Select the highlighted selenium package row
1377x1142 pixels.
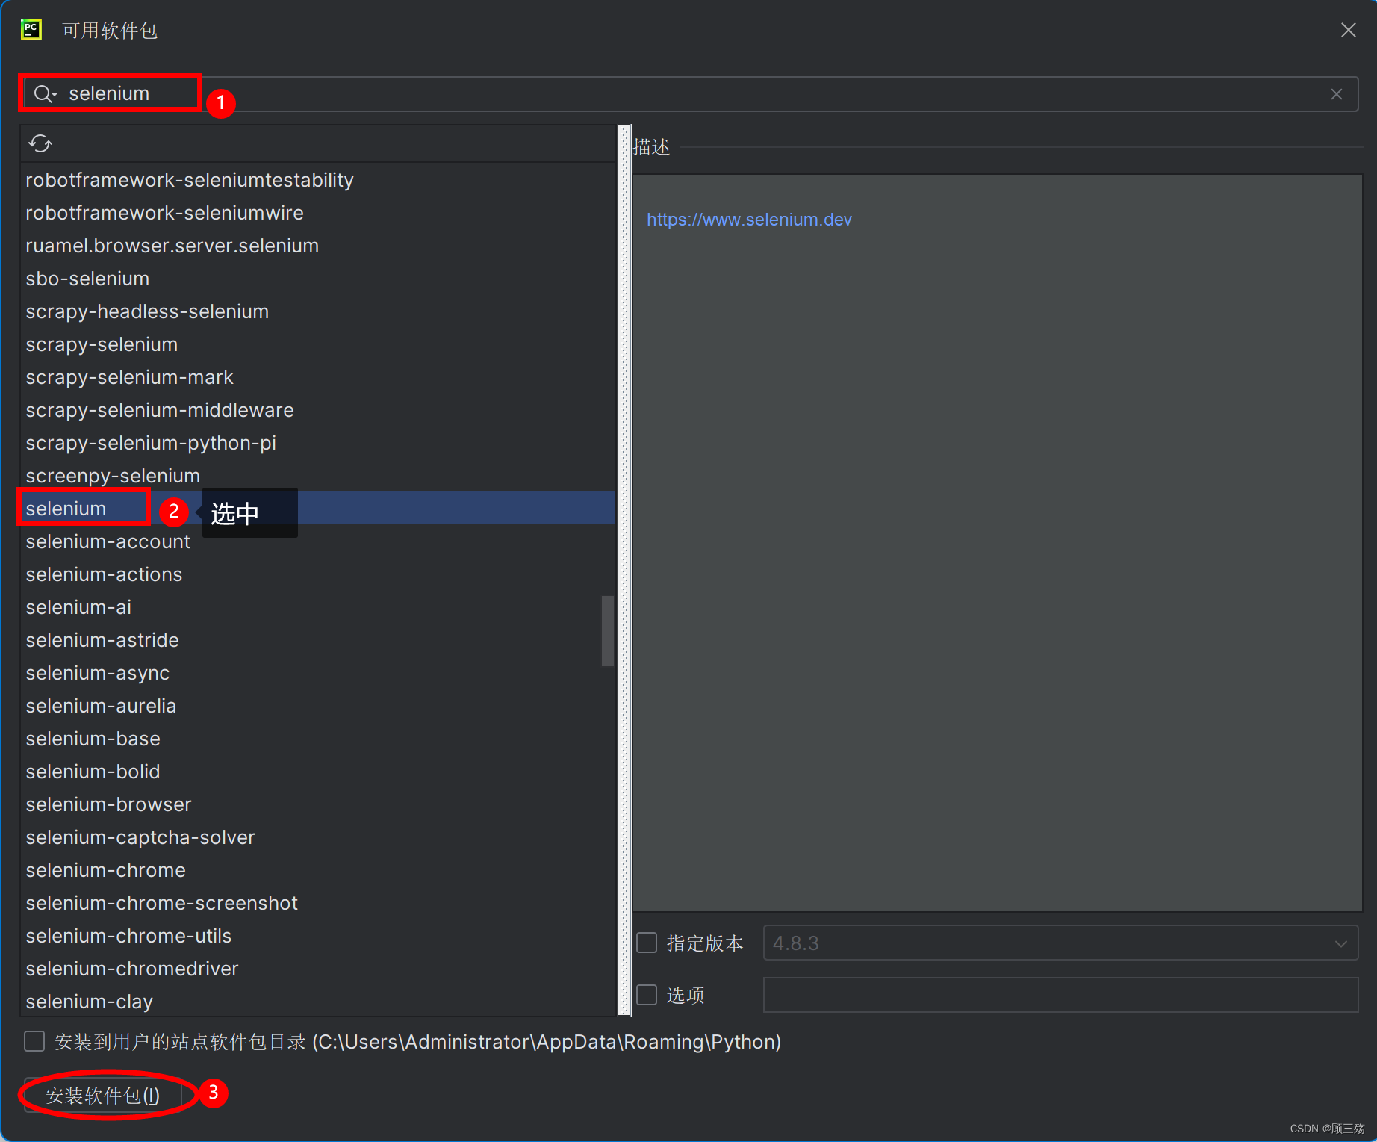318,509
